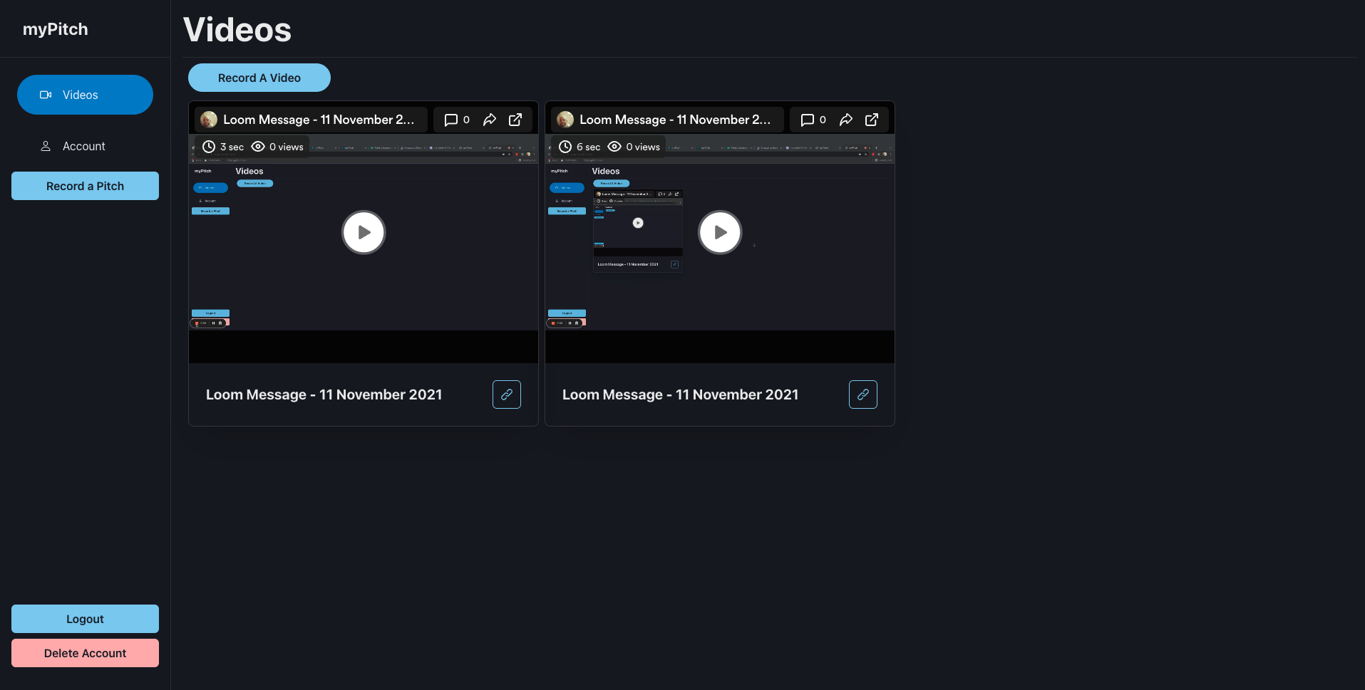Click the avatar on the 6 sec video

pos(565,120)
